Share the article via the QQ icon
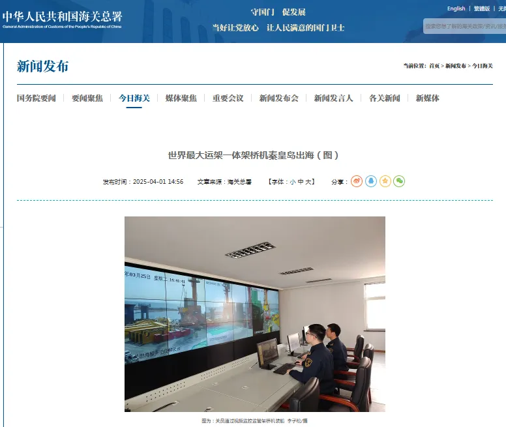The width and height of the screenshot is (506, 427). [371, 181]
